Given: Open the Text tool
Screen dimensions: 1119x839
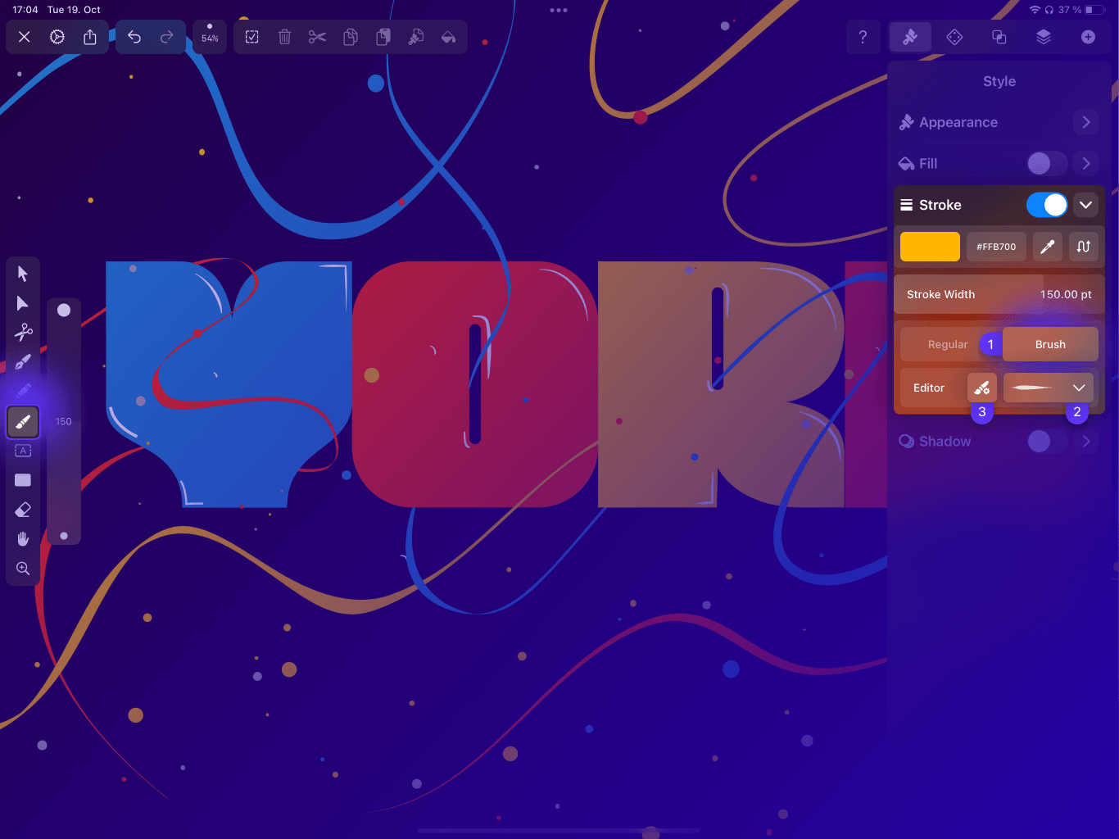Looking at the screenshot, I should 23,451.
